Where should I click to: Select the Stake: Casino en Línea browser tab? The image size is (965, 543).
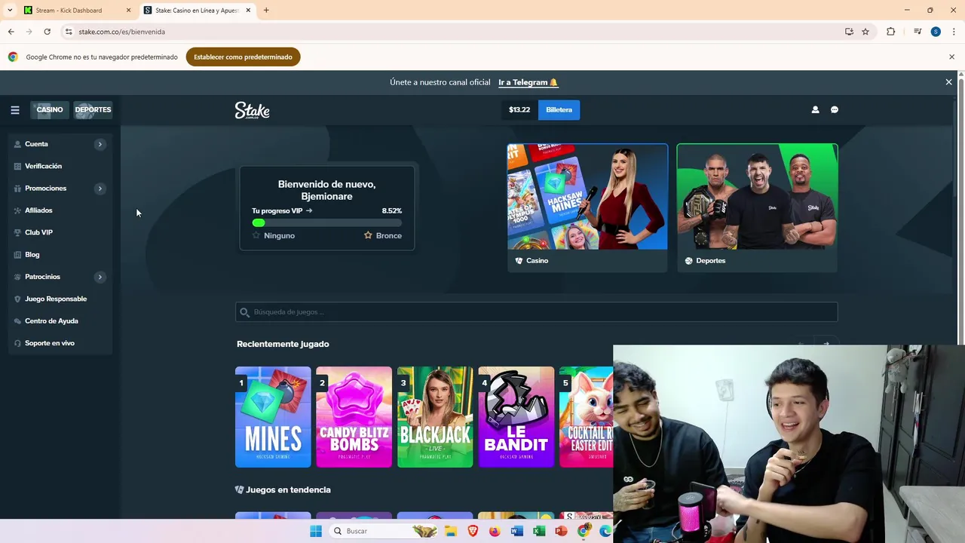click(198, 11)
